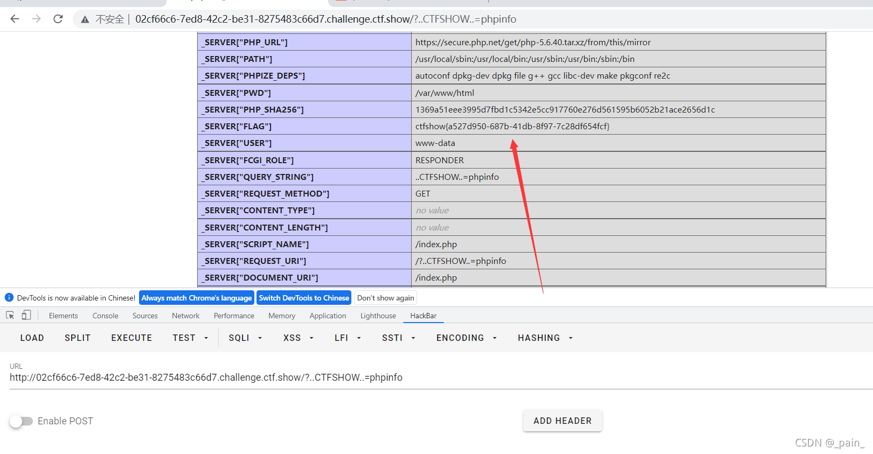Open the SSTI dropdown
Viewport: 873px width, 454px height.
pos(399,338)
